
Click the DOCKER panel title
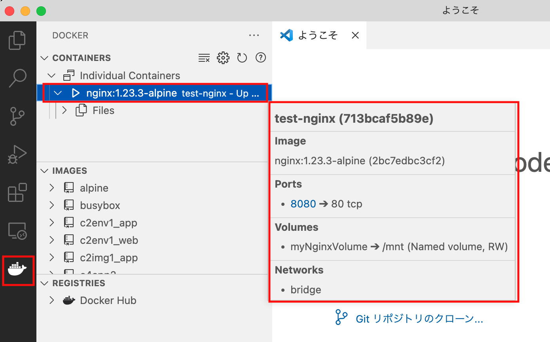pos(70,35)
